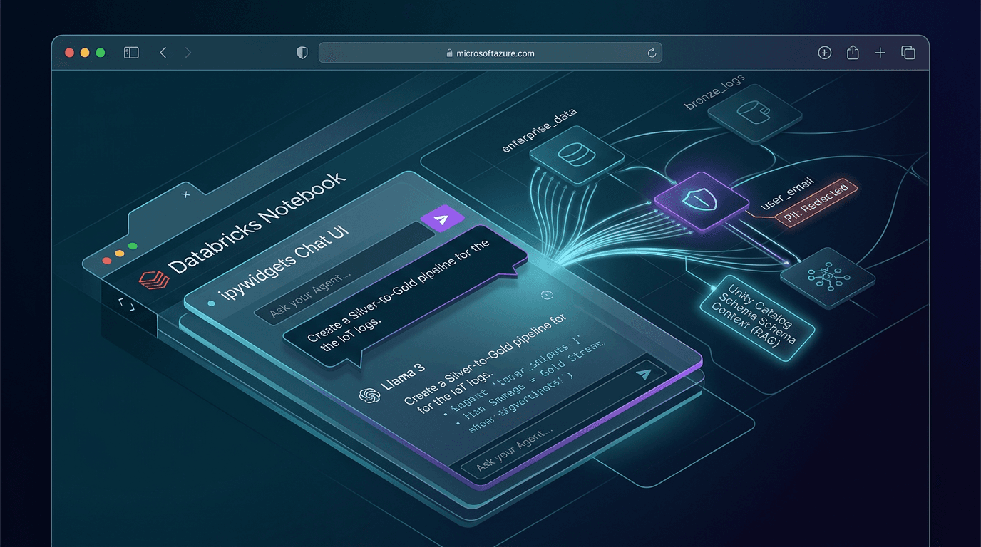
Task: Click the red traffic light on the Databricks Notebook window
Action: 106,260
